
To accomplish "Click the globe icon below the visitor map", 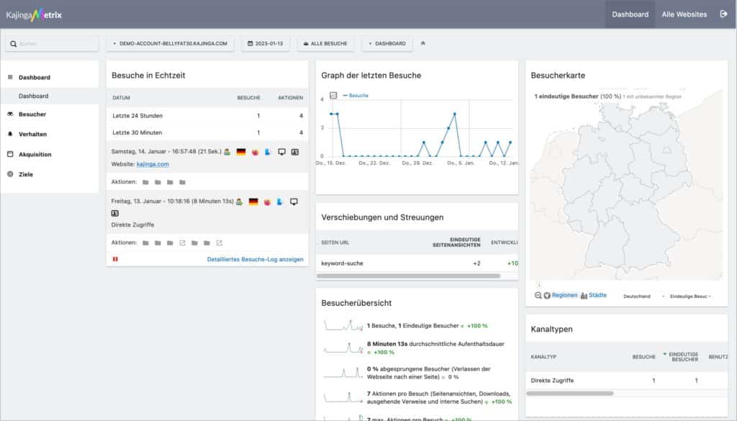I will [x=547, y=296].
